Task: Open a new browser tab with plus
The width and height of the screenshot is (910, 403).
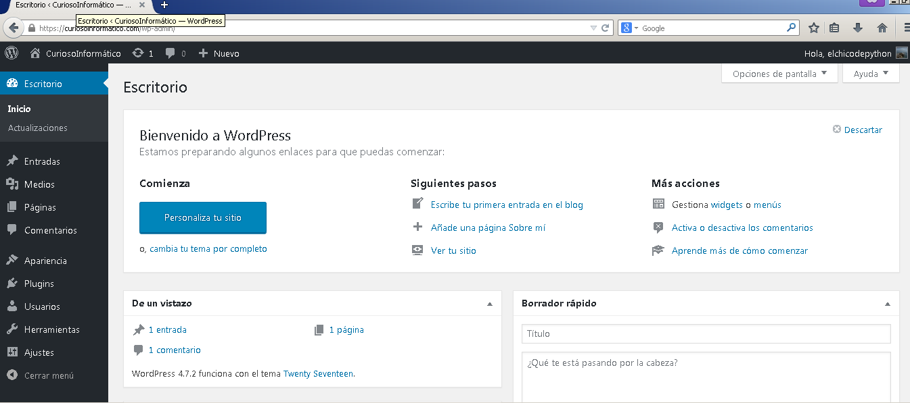Action: pyautogui.click(x=164, y=5)
